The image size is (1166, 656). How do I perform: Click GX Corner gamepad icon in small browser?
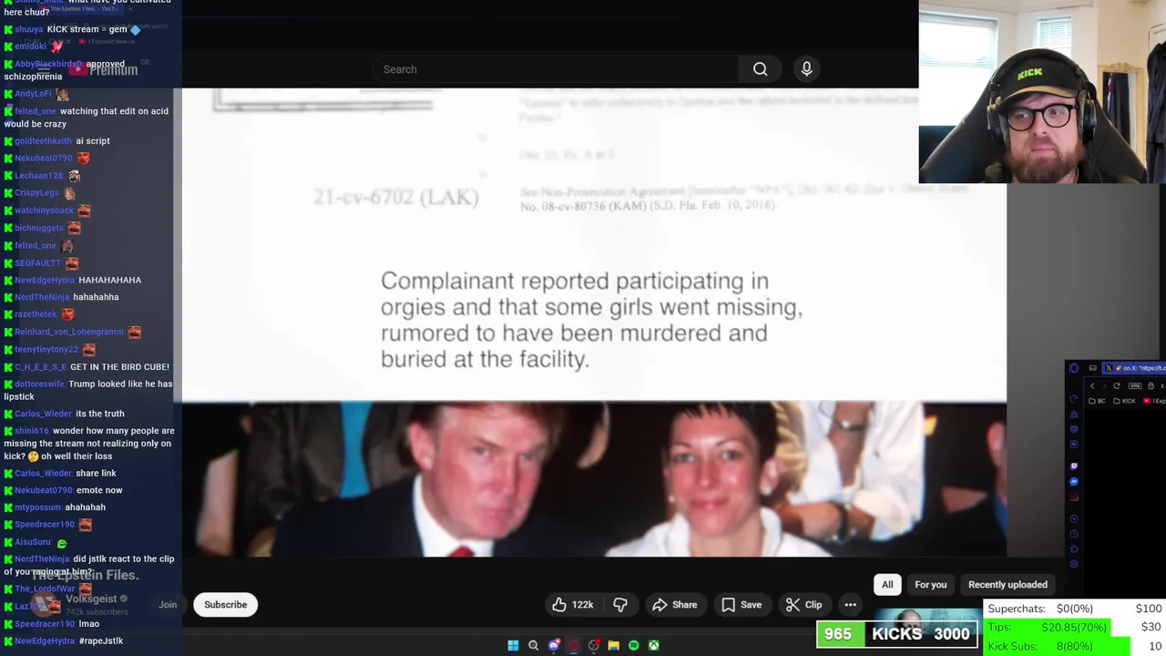(1093, 368)
